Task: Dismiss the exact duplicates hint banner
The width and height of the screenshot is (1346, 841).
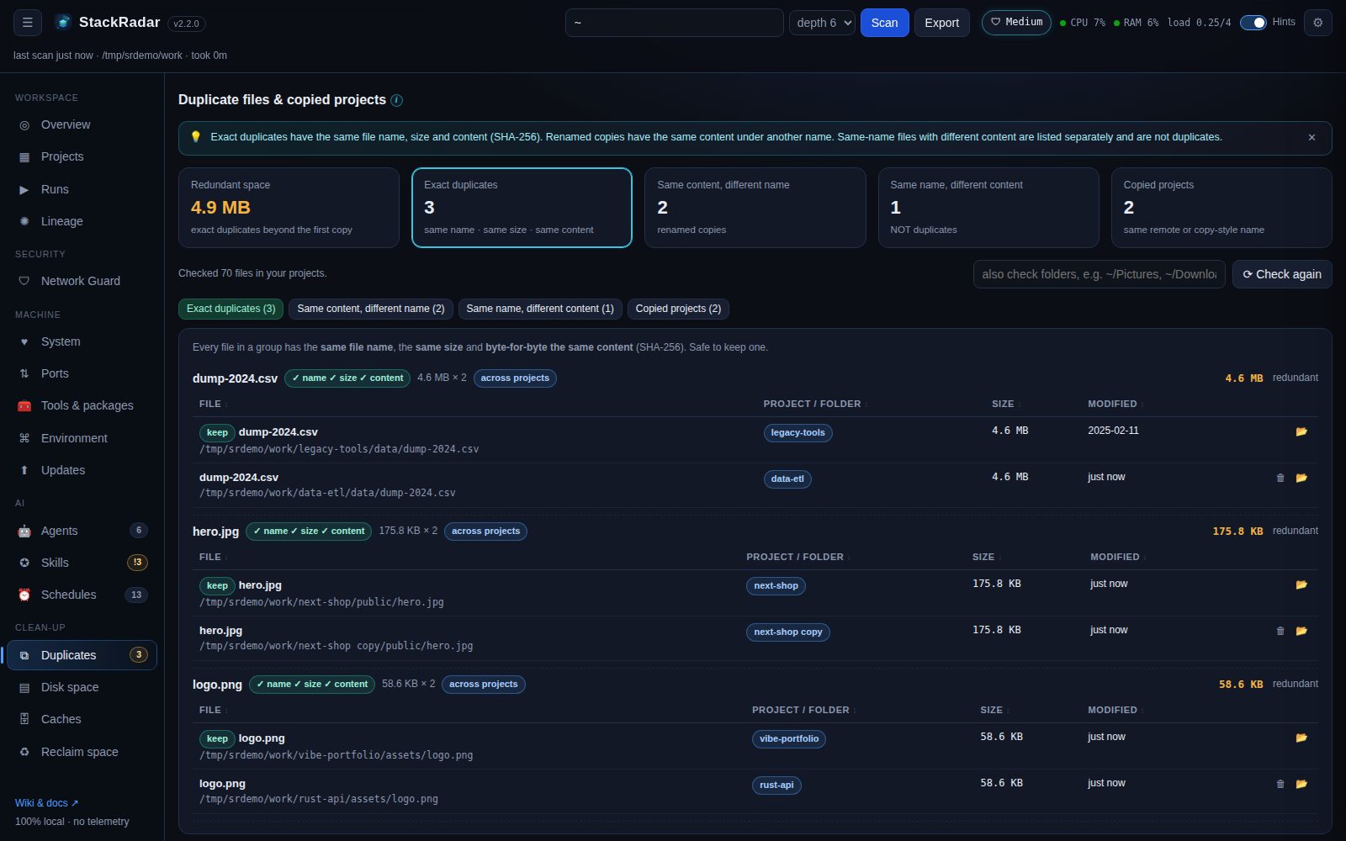Action: 1312,137
